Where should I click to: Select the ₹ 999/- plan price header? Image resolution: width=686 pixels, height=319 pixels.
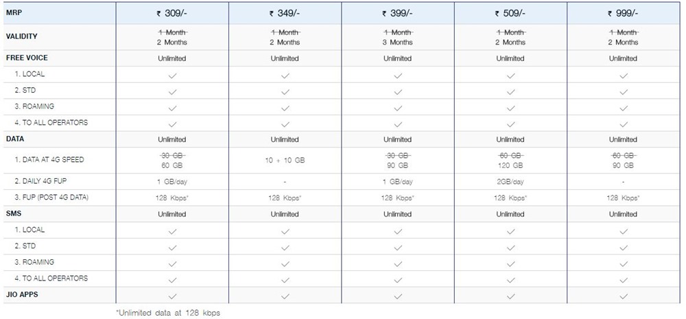pyautogui.click(x=623, y=13)
